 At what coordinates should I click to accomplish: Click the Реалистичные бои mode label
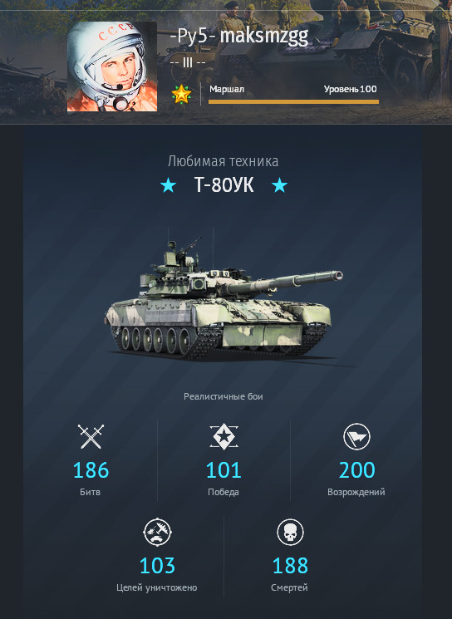(224, 396)
